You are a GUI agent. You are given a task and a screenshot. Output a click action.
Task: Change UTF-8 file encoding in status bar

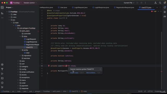point(150,91)
